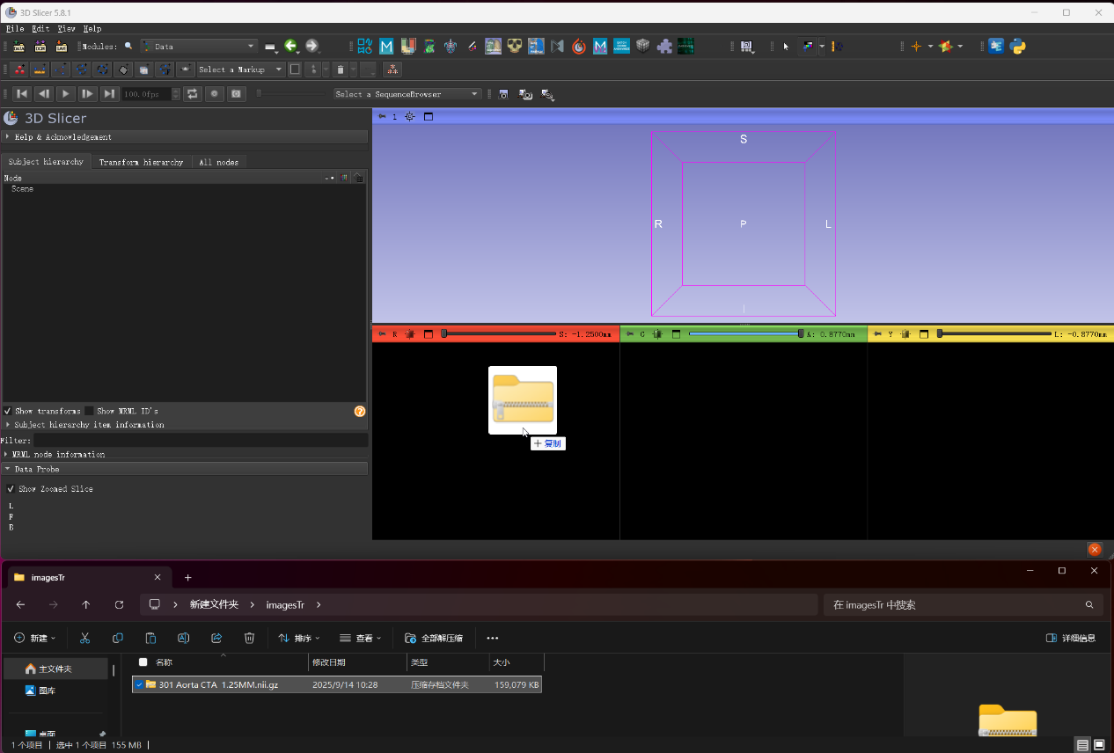Click the 全部解压缩 extract all button
The height and width of the screenshot is (753, 1114).
coord(434,638)
